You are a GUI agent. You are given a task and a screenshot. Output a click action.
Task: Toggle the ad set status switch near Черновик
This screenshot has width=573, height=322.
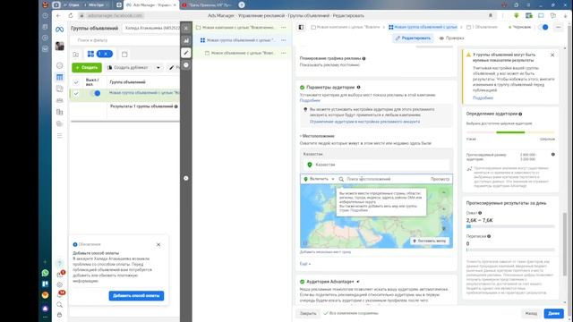click(543, 28)
